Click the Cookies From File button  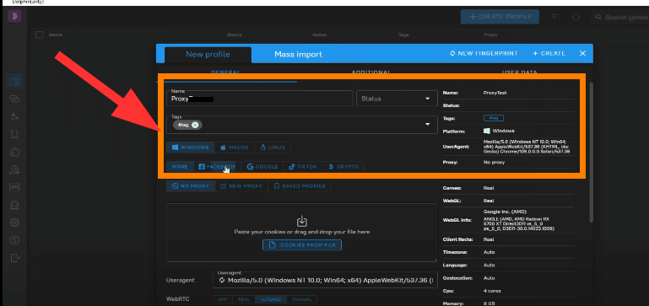coord(302,245)
